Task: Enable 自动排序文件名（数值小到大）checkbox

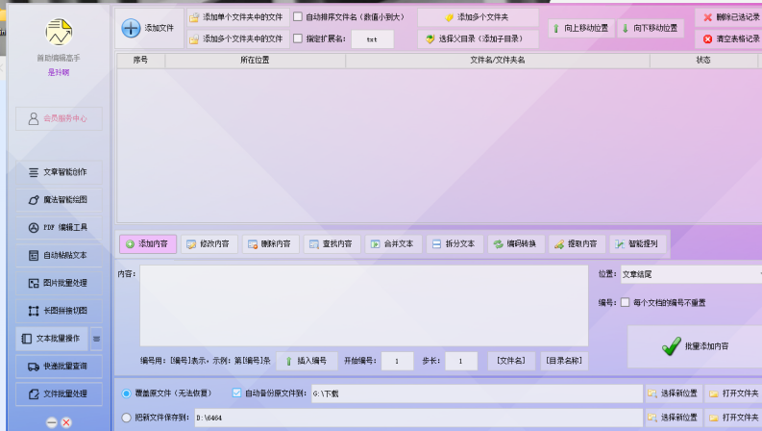Action: point(298,17)
